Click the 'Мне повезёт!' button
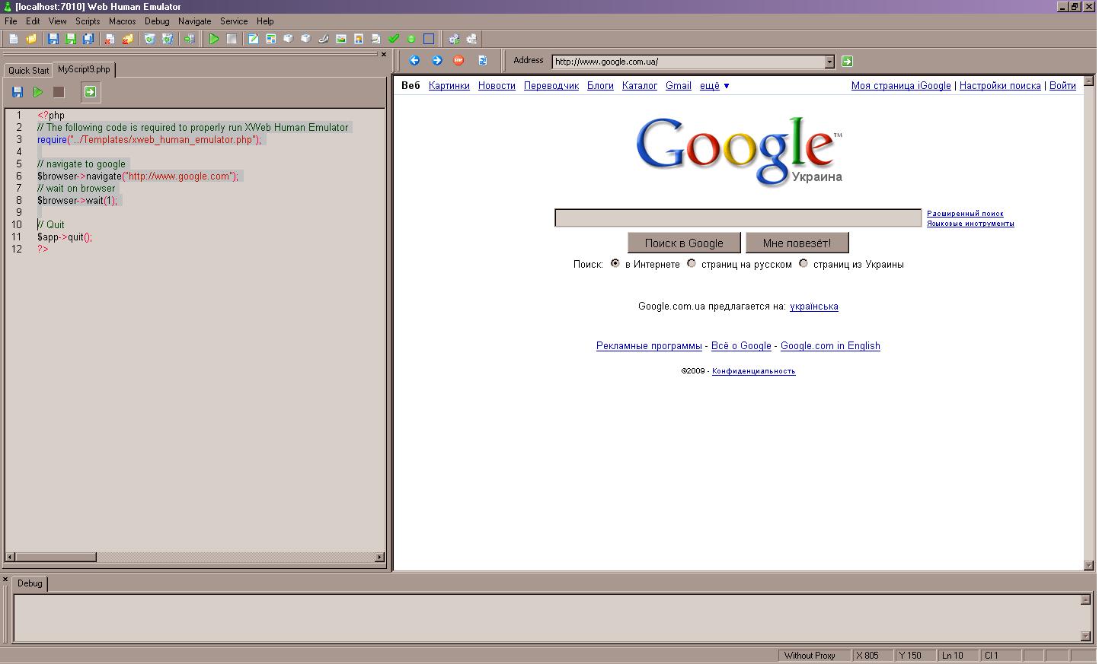Viewport: 1099px width, 664px height. point(797,243)
